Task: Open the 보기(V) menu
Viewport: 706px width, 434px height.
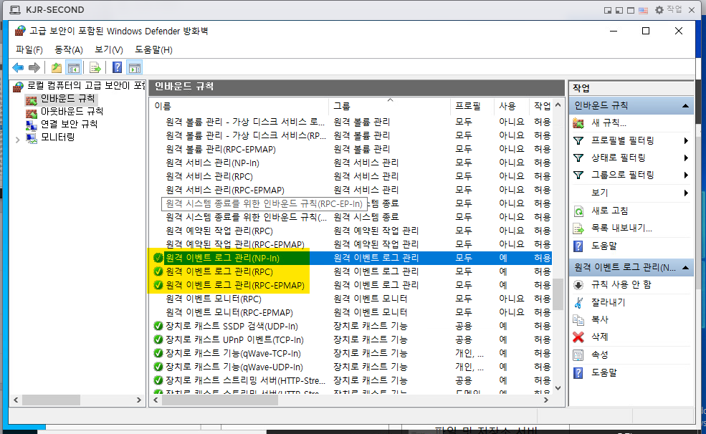Action: 109,50
